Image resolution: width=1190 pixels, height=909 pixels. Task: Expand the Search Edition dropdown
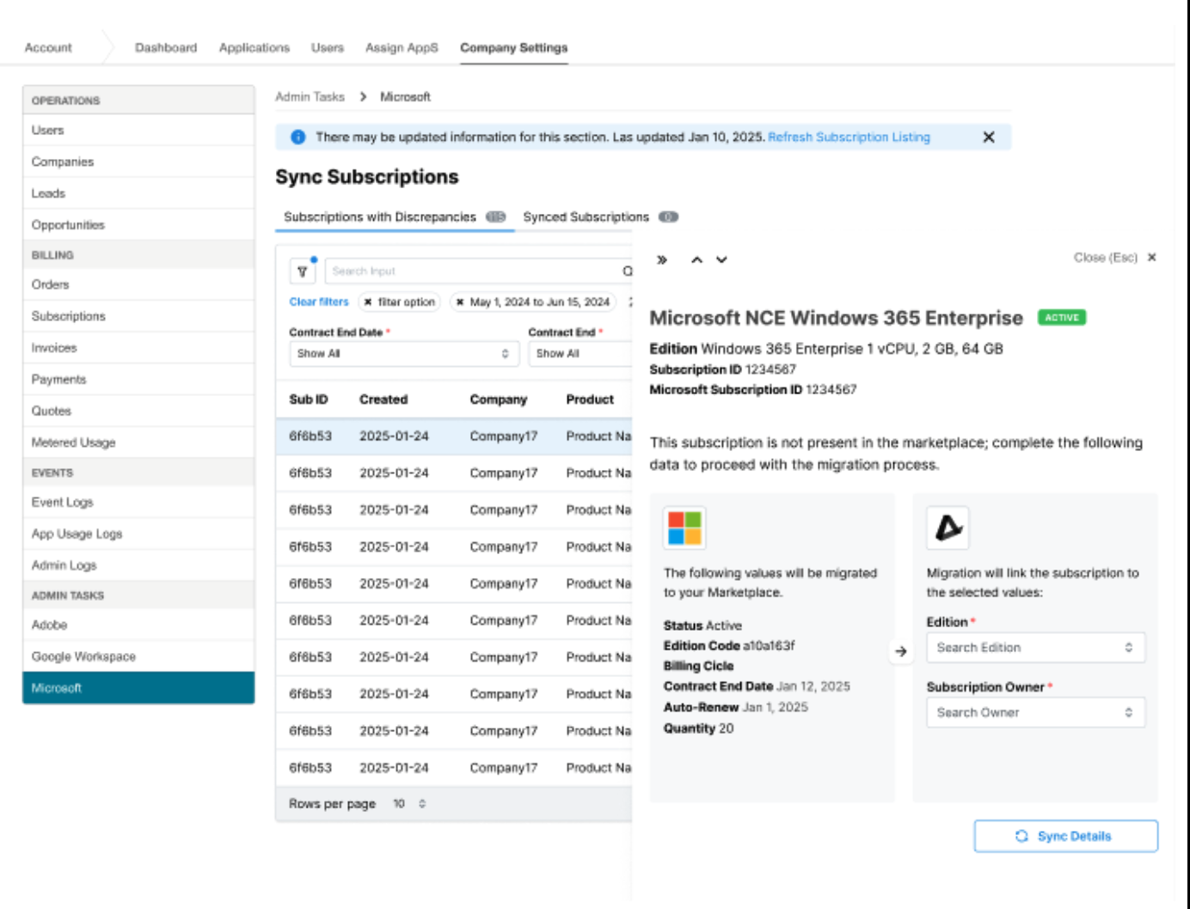coord(1035,648)
